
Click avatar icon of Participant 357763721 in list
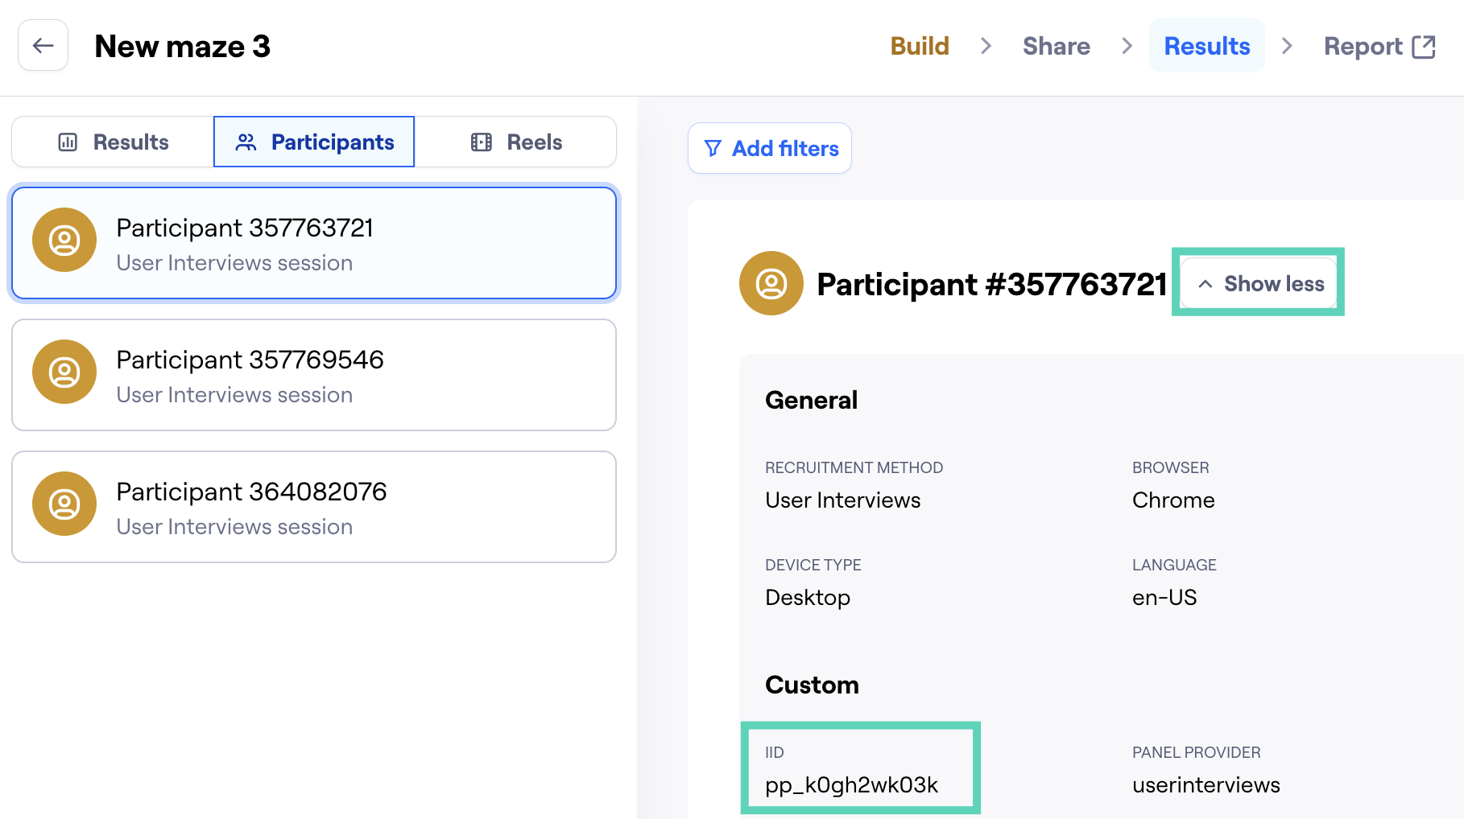pos(64,240)
